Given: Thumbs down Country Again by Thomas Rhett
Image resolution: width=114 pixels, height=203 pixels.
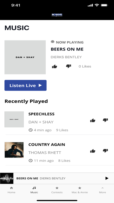Looking at the screenshot, I should point(105,150).
